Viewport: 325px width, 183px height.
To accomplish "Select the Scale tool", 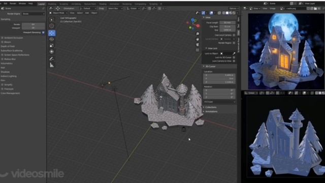I will [x=52, y=45].
